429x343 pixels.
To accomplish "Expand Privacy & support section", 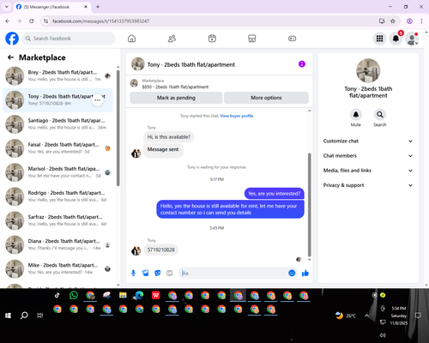I will click(x=368, y=185).
